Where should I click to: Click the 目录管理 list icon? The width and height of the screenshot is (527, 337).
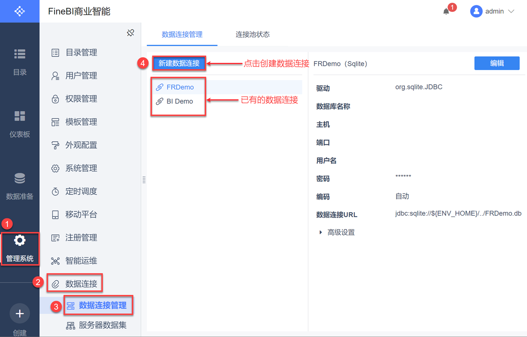(55, 53)
